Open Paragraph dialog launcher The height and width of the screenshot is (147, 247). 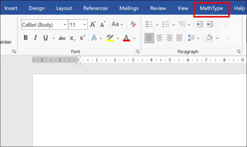(239, 51)
